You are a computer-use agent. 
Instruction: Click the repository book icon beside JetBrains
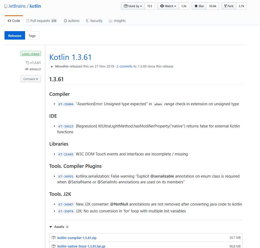click(6, 6)
